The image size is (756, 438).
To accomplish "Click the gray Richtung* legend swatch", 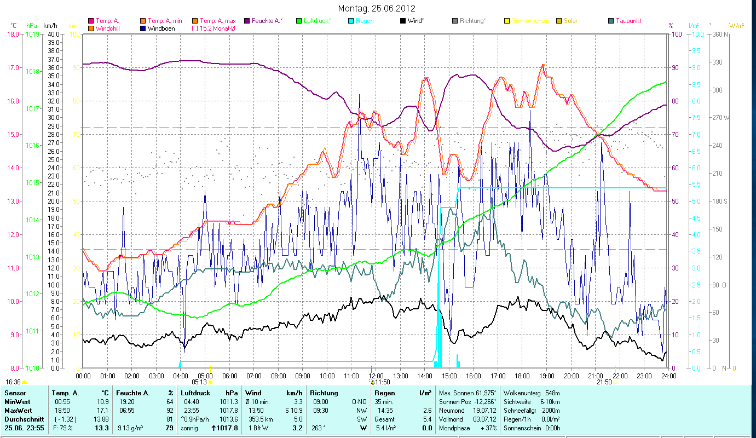I will pos(455,21).
